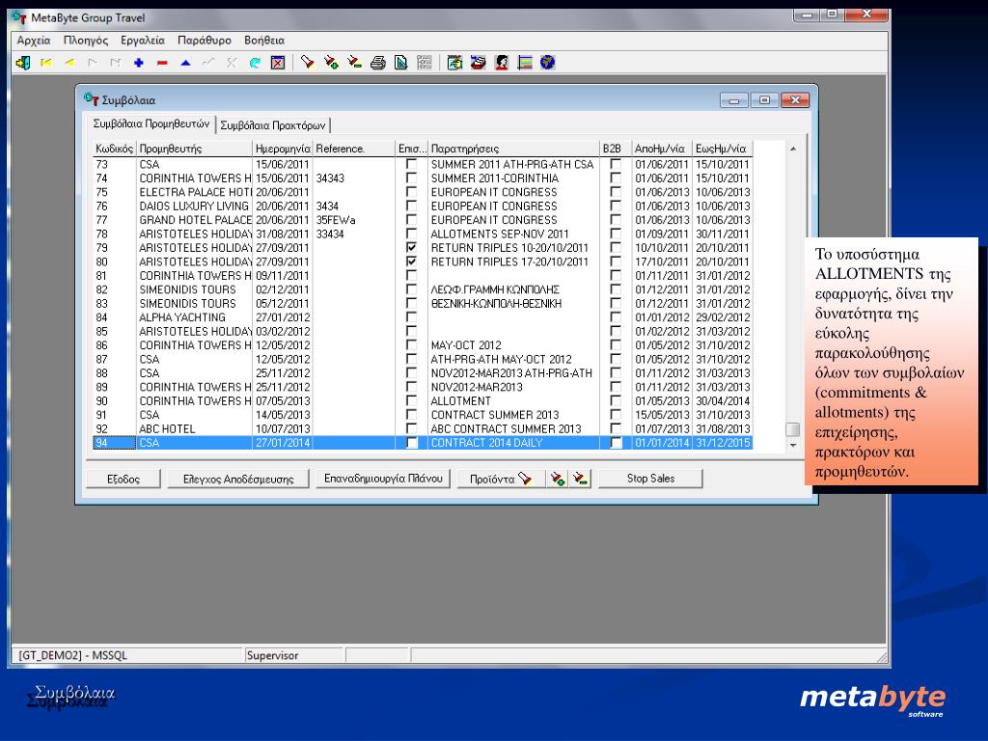This screenshot has width=988, height=741.
Task: Click scrollbar down arrow in contracts grid
Action: click(x=793, y=445)
